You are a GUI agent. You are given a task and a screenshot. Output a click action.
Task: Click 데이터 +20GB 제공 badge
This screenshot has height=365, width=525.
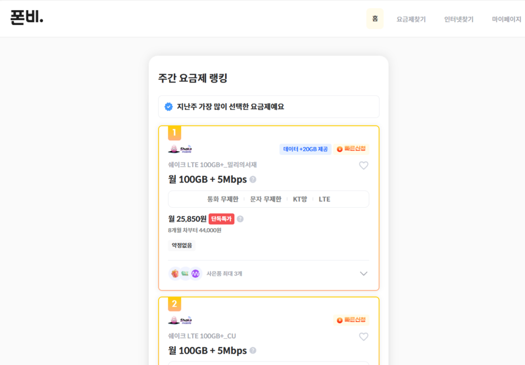[306, 149]
